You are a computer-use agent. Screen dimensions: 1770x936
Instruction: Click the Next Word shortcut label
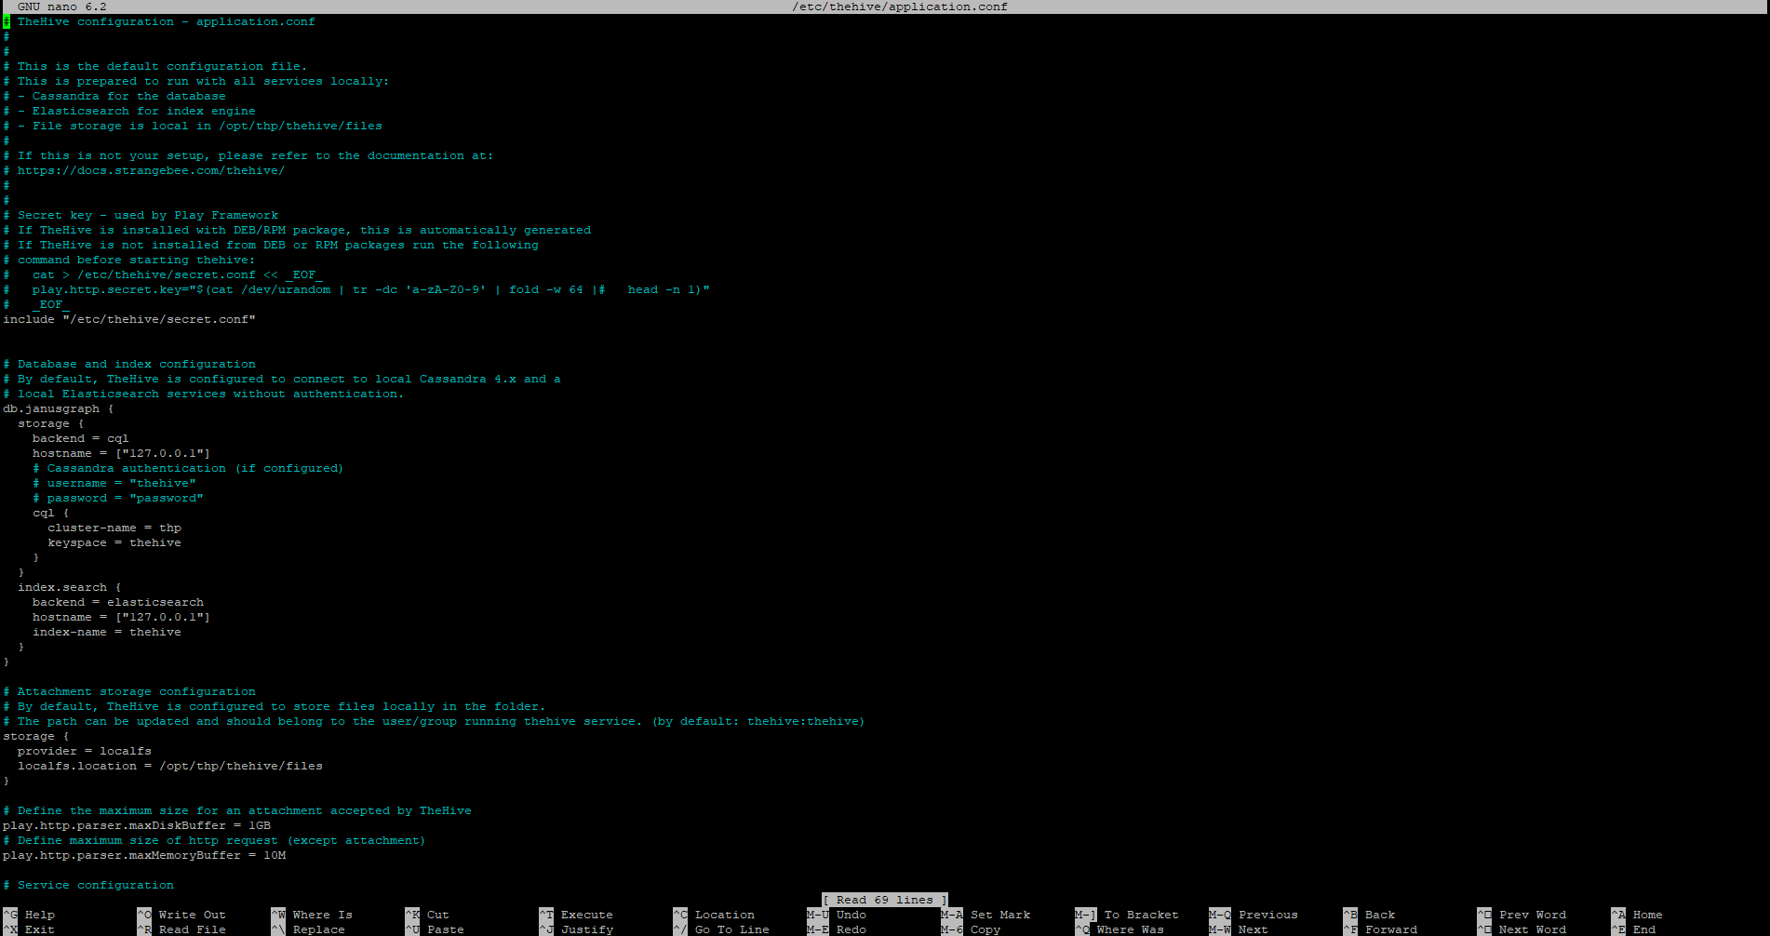click(x=1533, y=929)
